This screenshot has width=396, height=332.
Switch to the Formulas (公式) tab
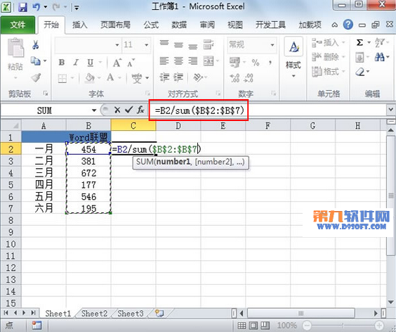pos(151,25)
